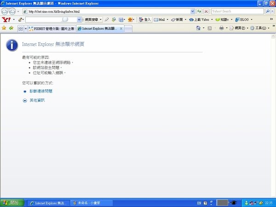The height and width of the screenshot is (207, 276).
Task: Show more Yahoo toolbar items via chevron
Action: click(271, 19)
